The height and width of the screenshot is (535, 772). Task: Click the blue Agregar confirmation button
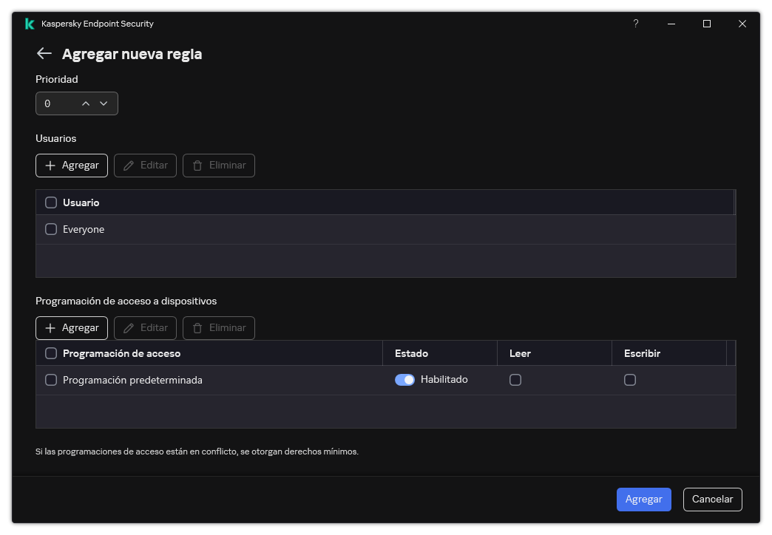pyautogui.click(x=643, y=499)
